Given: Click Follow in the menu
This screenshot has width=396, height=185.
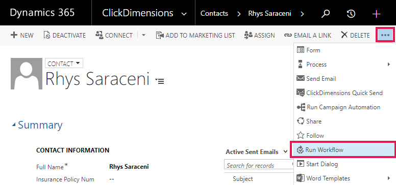Looking at the screenshot, I should (345, 136).
